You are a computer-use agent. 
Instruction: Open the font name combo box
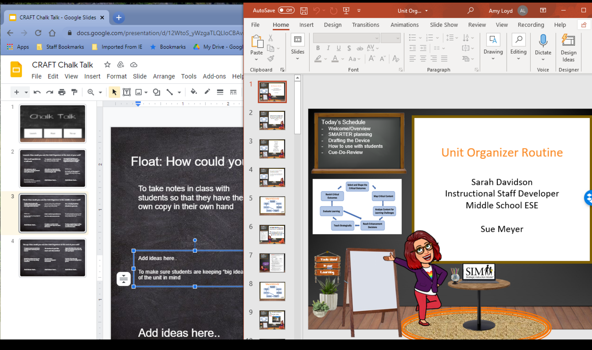pyautogui.click(x=346, y=38)
